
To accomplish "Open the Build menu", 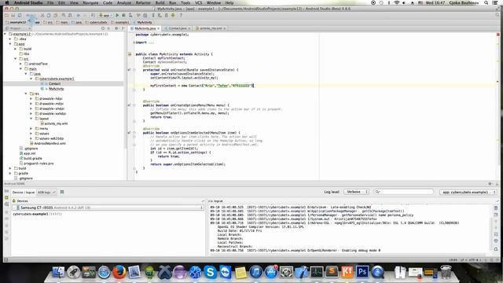I will tap(160, 2).
